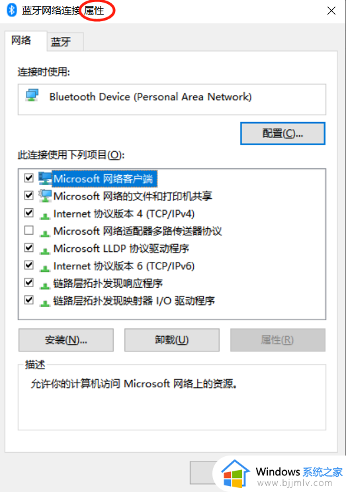Click the 安装(N)... button
Screen dimensions: 346x492
(66, 340)
